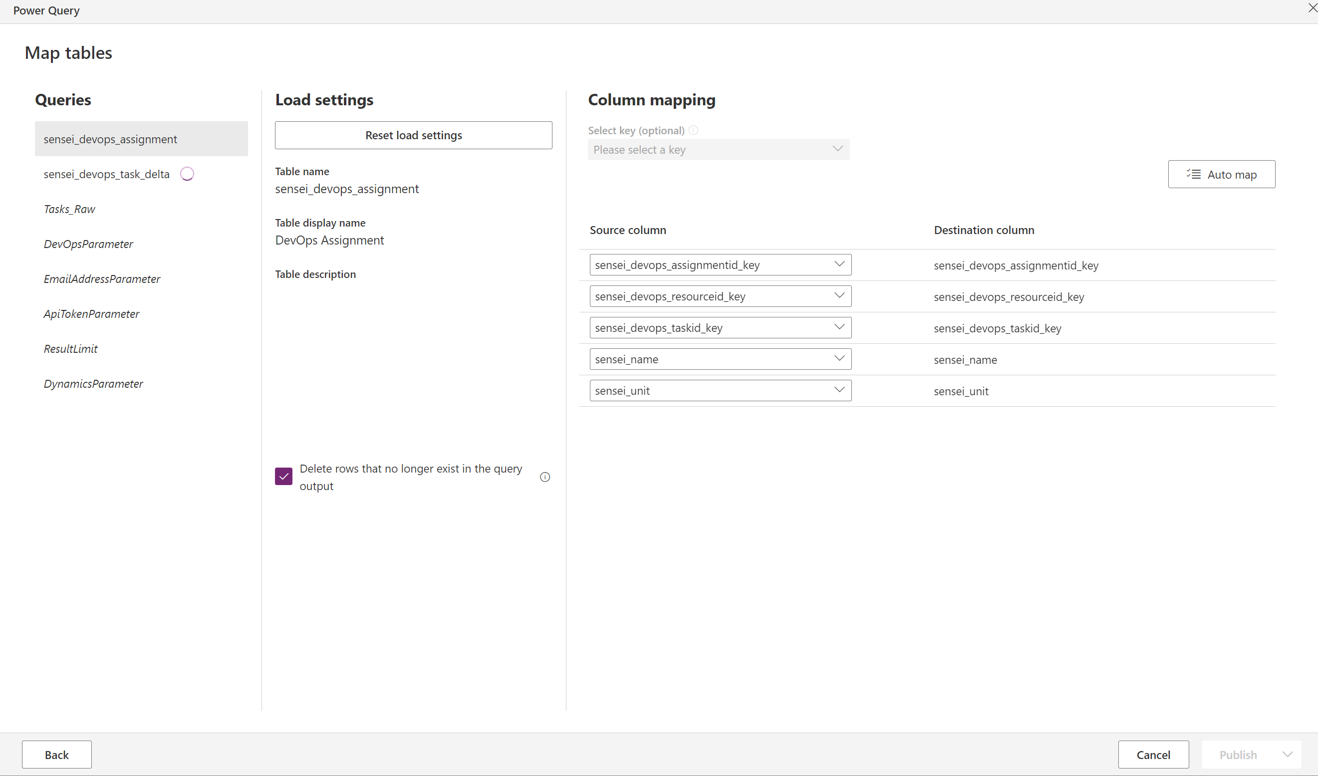Screen dimensions: 1318x776
Task: Click the info icon beside Delete rows option
Action: (x=544, y=477)
